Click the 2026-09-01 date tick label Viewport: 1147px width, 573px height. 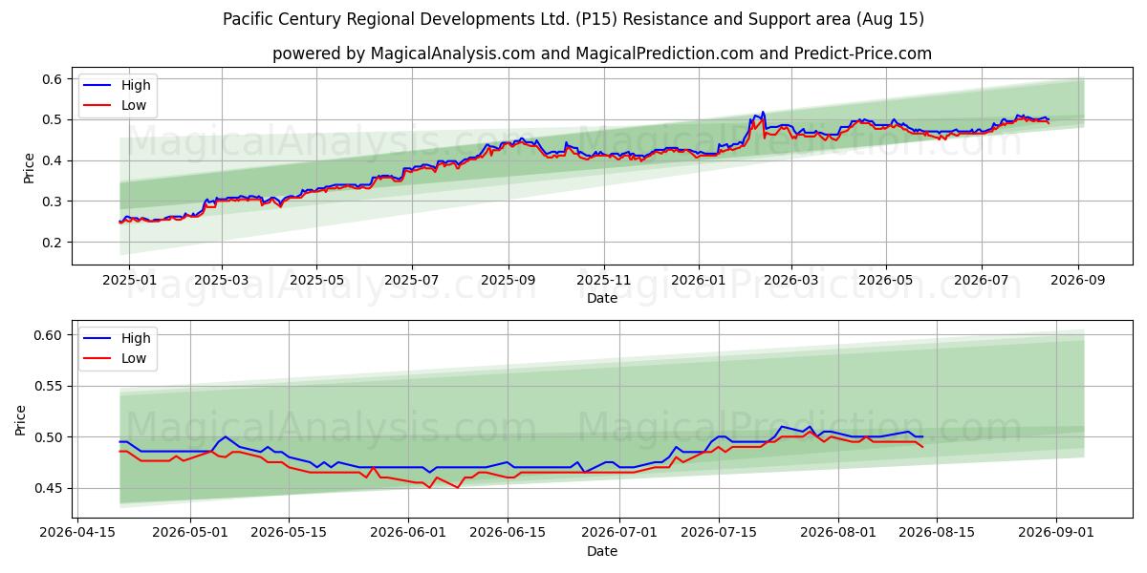(1056, 534)
